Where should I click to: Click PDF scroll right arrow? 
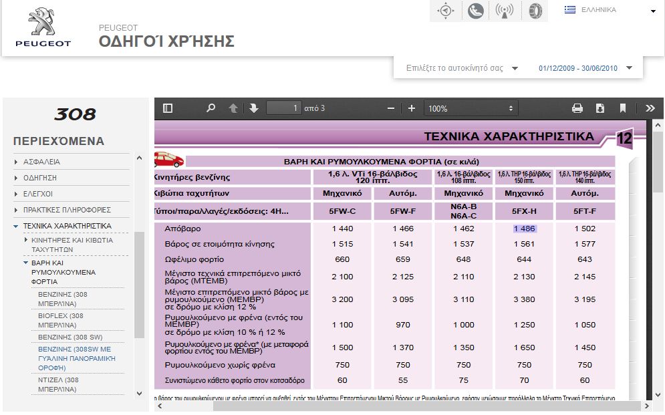pyautogui.click(x=648, y=406)
